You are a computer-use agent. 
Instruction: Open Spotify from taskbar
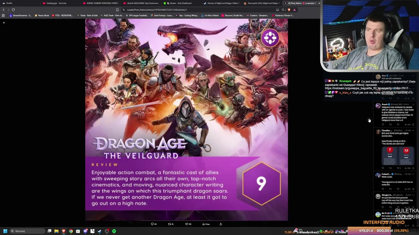(114, 231)
